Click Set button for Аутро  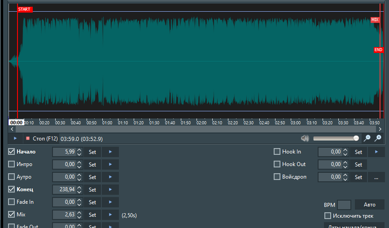click(92, 177)
